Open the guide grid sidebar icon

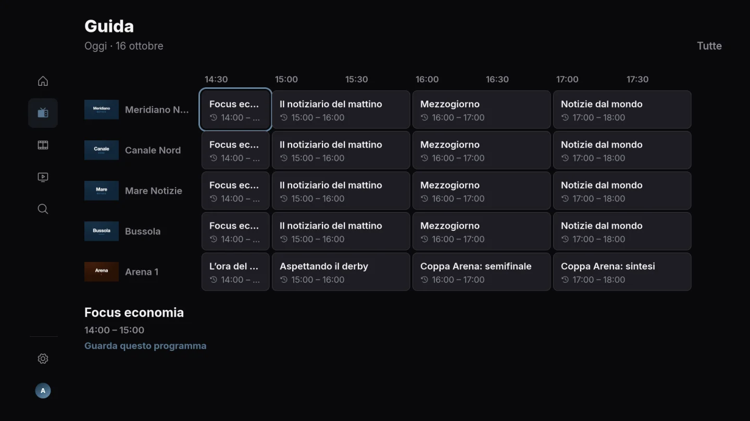[x=43, y=145]
